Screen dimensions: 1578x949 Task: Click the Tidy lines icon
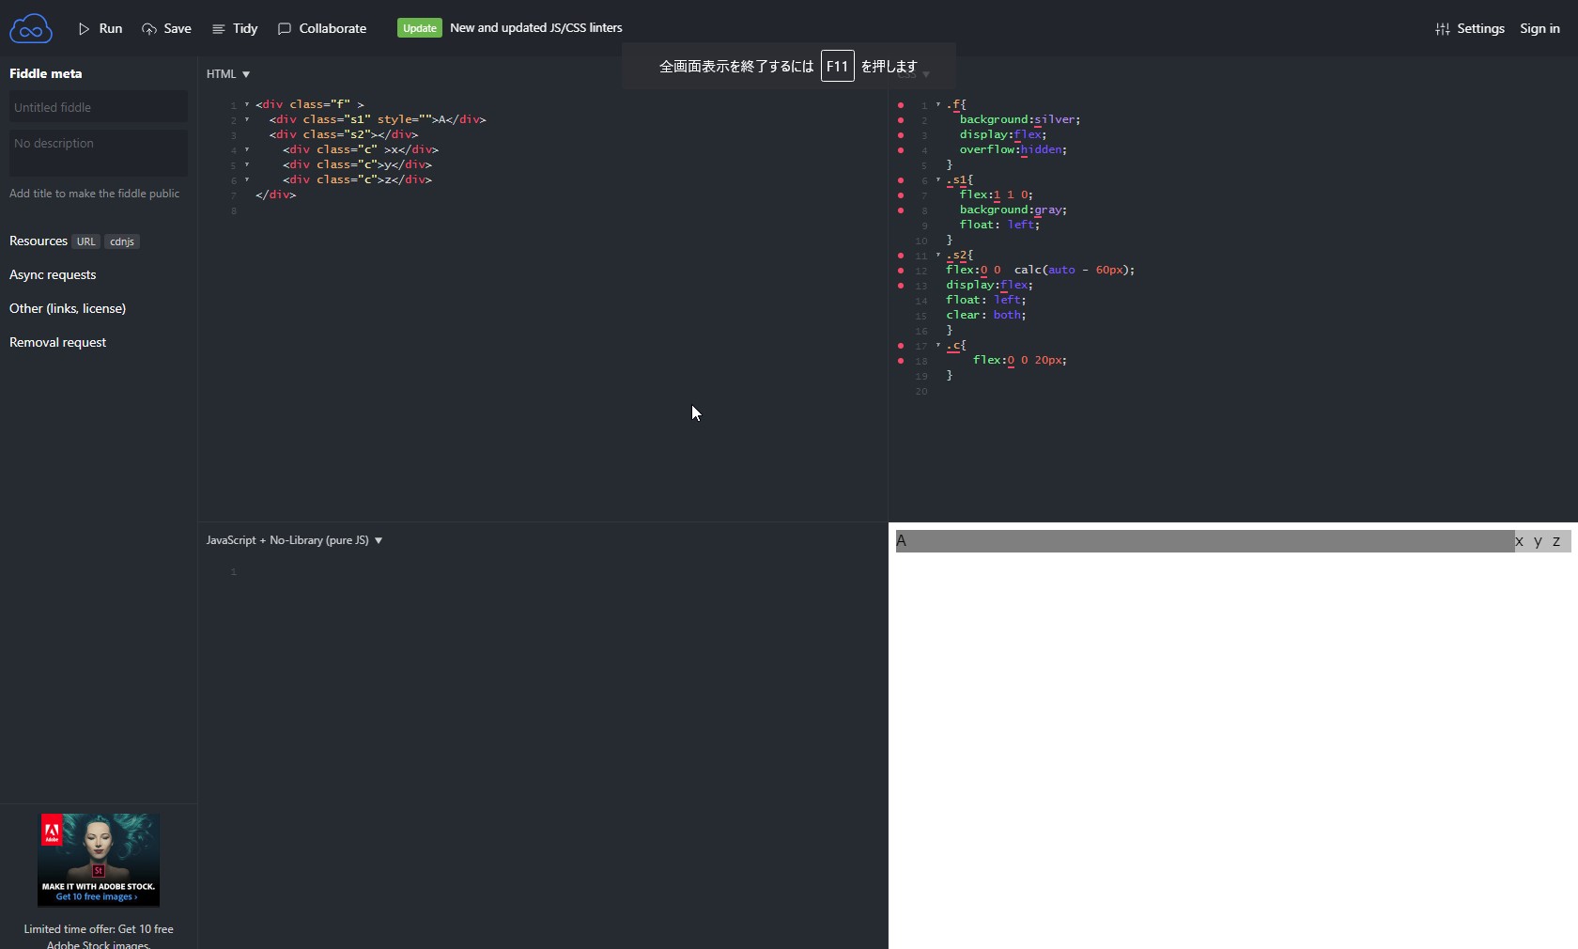tap(219, 29)
